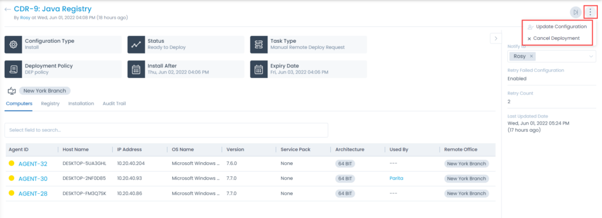Open the three-dot more options menu
602x218 pixels.
click(590, 12)
